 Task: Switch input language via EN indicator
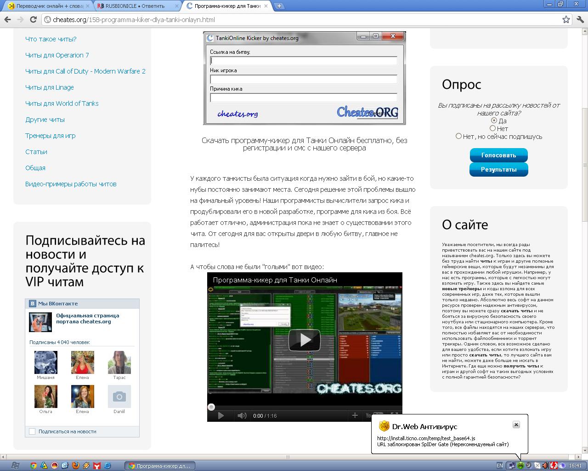pos(499,465)
